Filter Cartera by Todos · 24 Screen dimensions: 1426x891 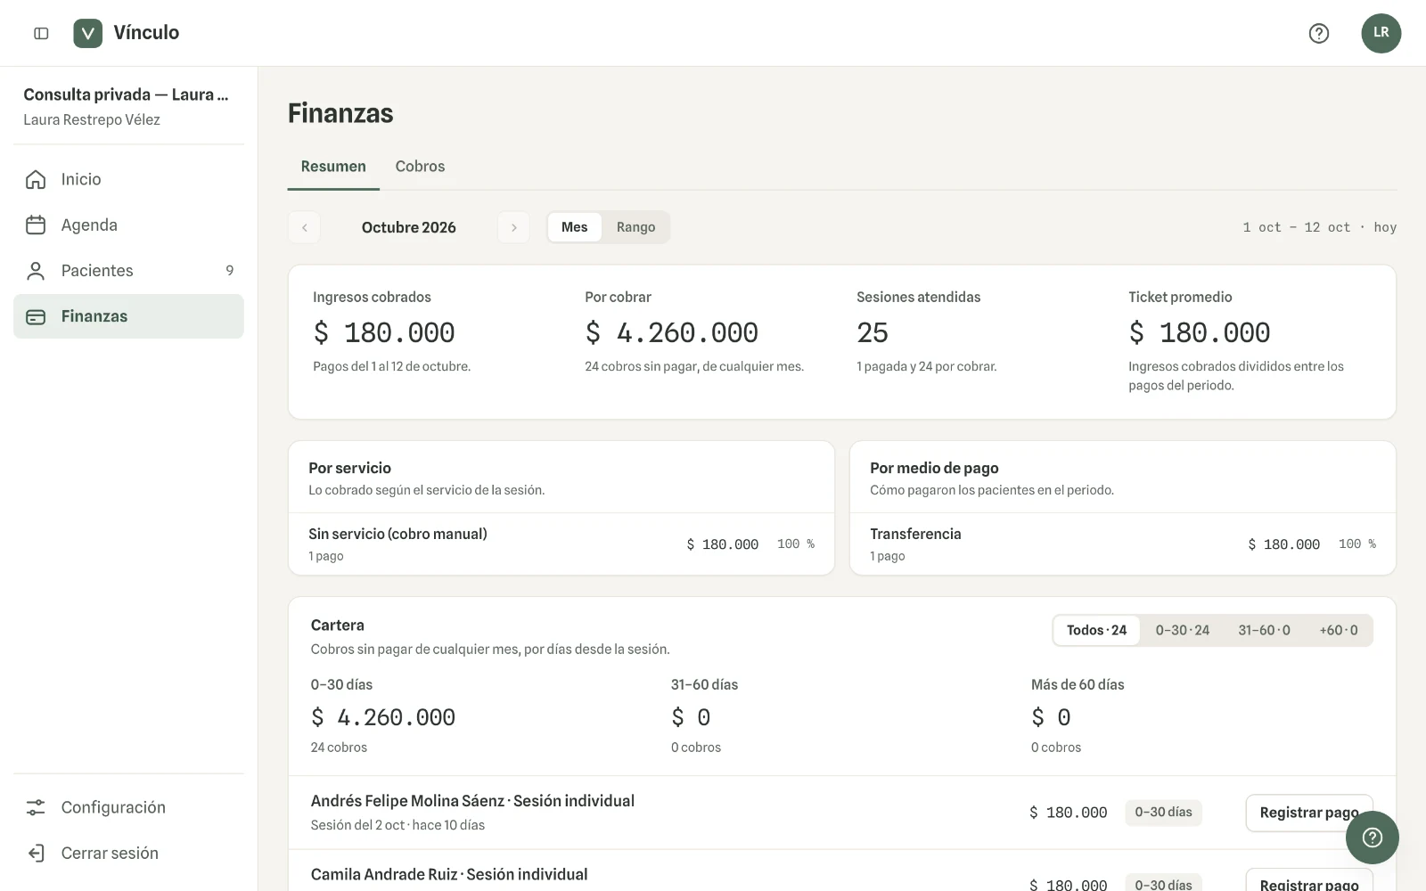coord(1096,630)
